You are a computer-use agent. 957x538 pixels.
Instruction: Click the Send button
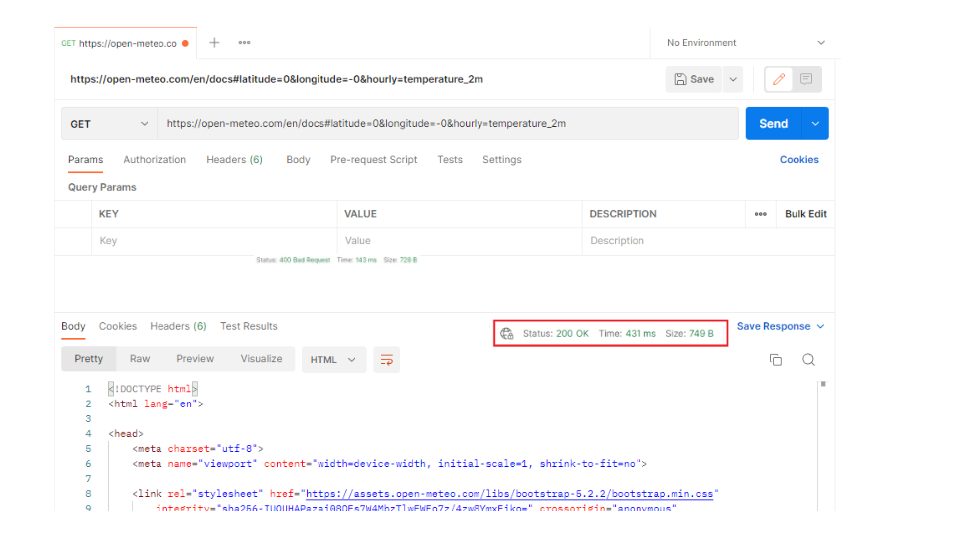tap(774, 124)
